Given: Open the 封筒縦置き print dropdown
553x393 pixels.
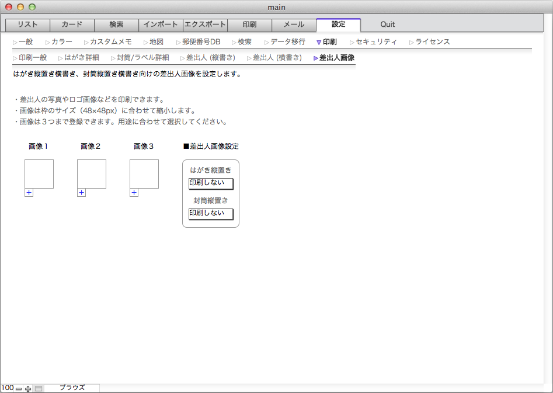Looking at the screenshot, I should click(x=211, y=214).
